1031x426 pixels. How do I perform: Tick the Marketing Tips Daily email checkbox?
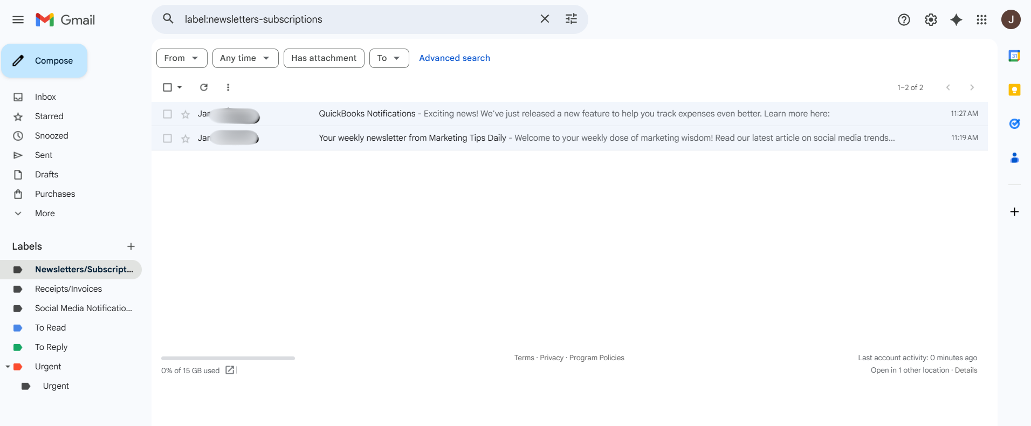click(x=168, y=139)
